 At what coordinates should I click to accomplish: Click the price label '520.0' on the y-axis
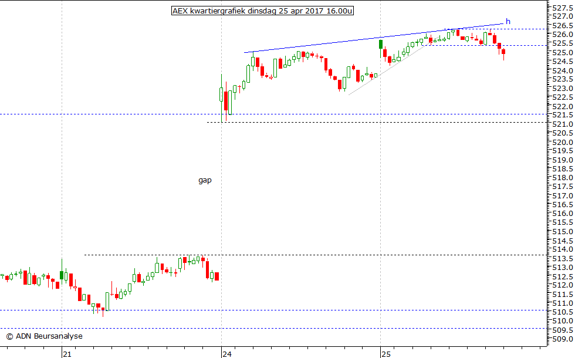[562, 142]
